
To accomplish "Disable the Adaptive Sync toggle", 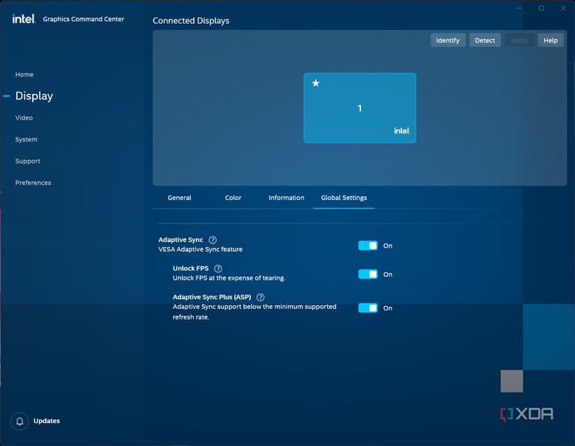I will 368,246.
